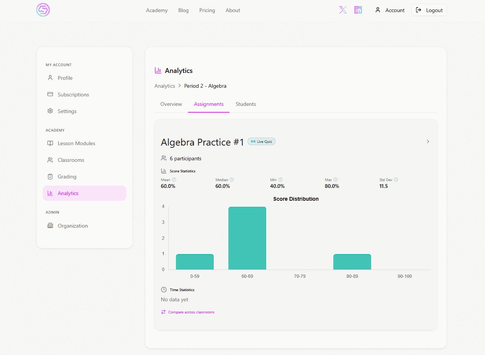Screen dimensions: 485x355
Task: Click the site logo in top-left
Action: pos(43,10)
